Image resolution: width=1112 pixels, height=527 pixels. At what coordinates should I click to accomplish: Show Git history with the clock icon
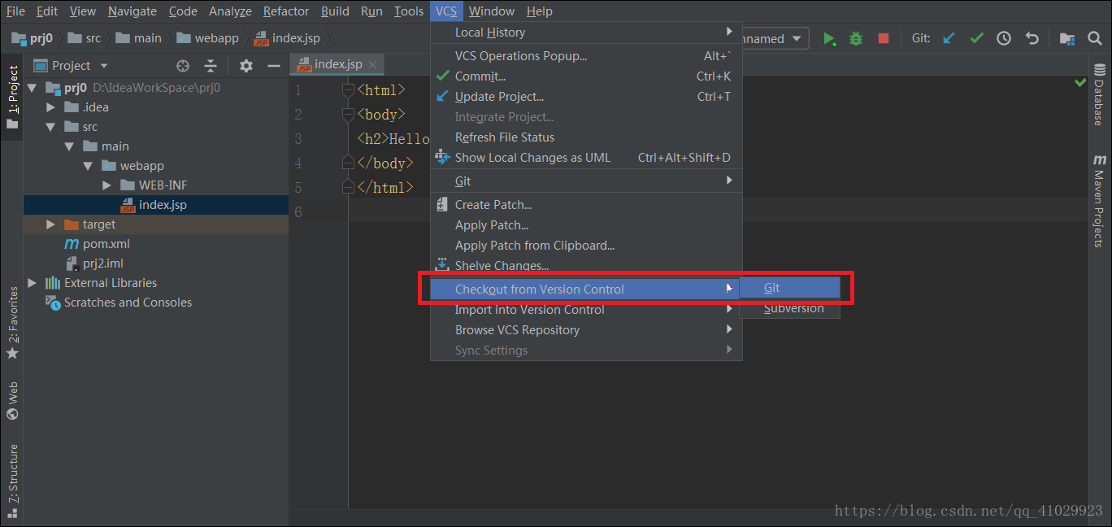pyautogui.click(x=1004, y=38)
